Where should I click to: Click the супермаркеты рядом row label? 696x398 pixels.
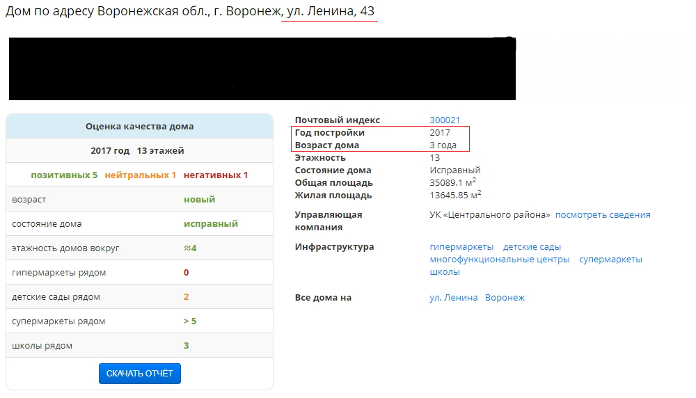58,321
